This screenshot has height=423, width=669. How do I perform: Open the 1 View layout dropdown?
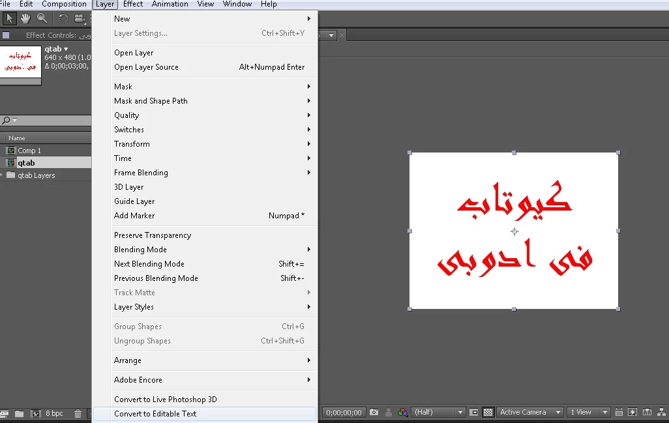[589, 412]
